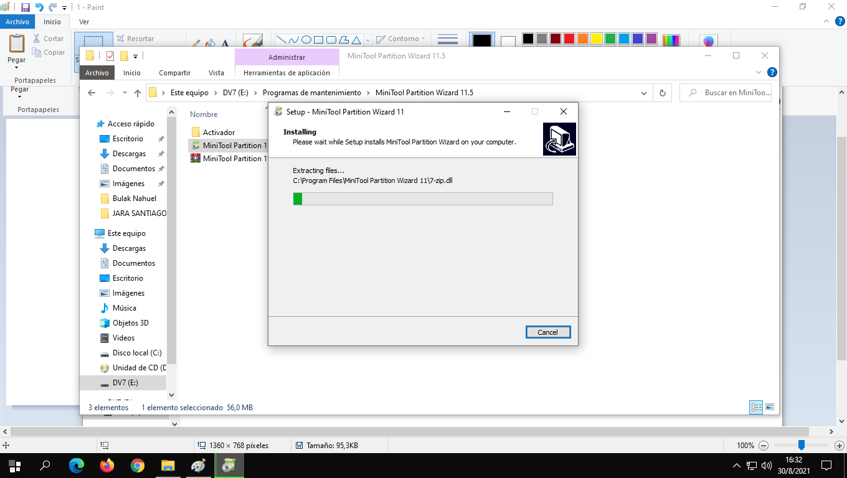Screen dimensions: 847x478
Task: Click the zoom slider handle in Paint
Action: [x=802, y=445]
